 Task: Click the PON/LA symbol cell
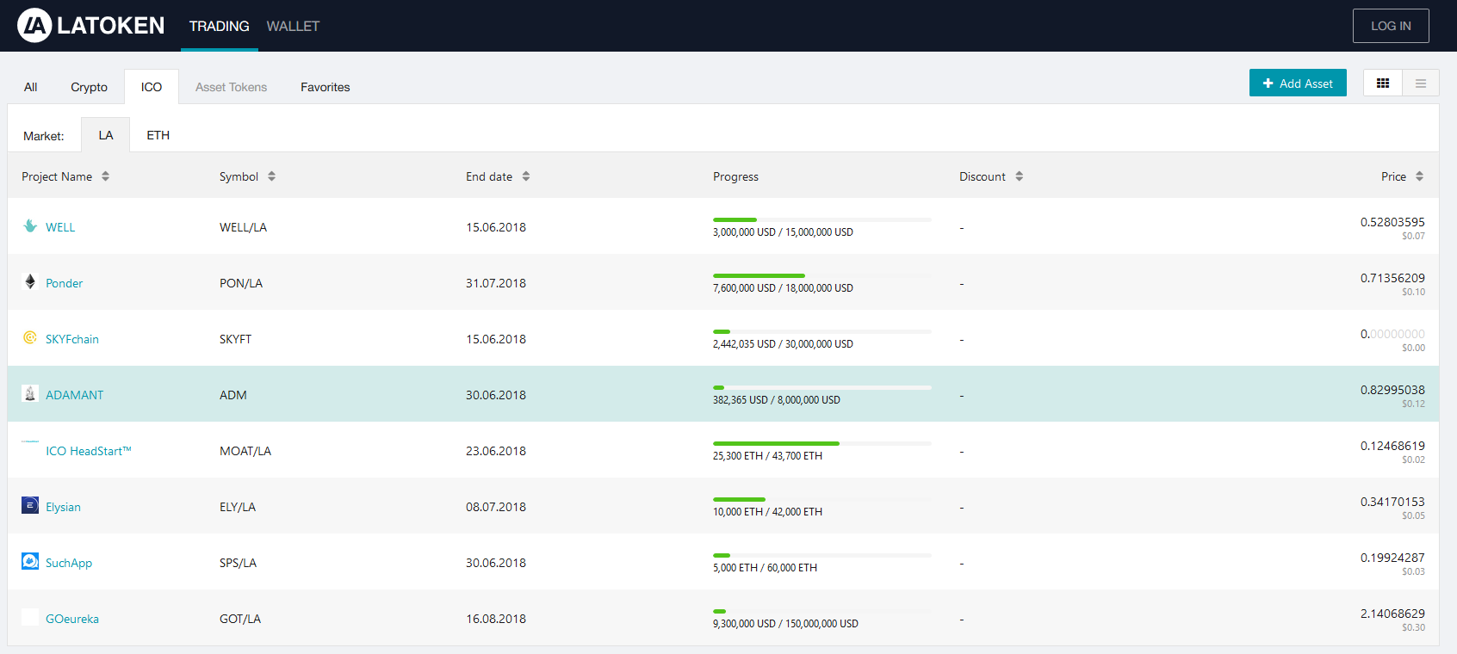tap(241, 283)
